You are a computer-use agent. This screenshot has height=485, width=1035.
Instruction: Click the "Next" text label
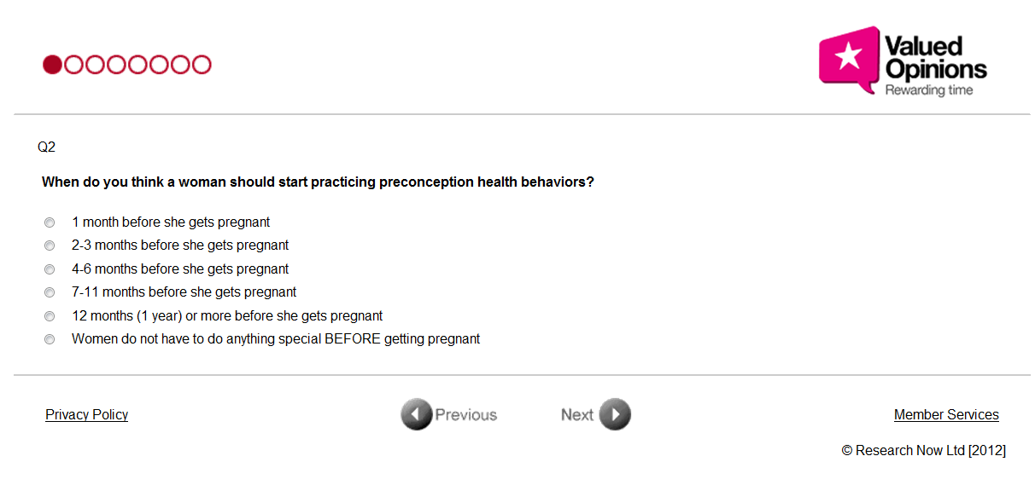(576, 415)
